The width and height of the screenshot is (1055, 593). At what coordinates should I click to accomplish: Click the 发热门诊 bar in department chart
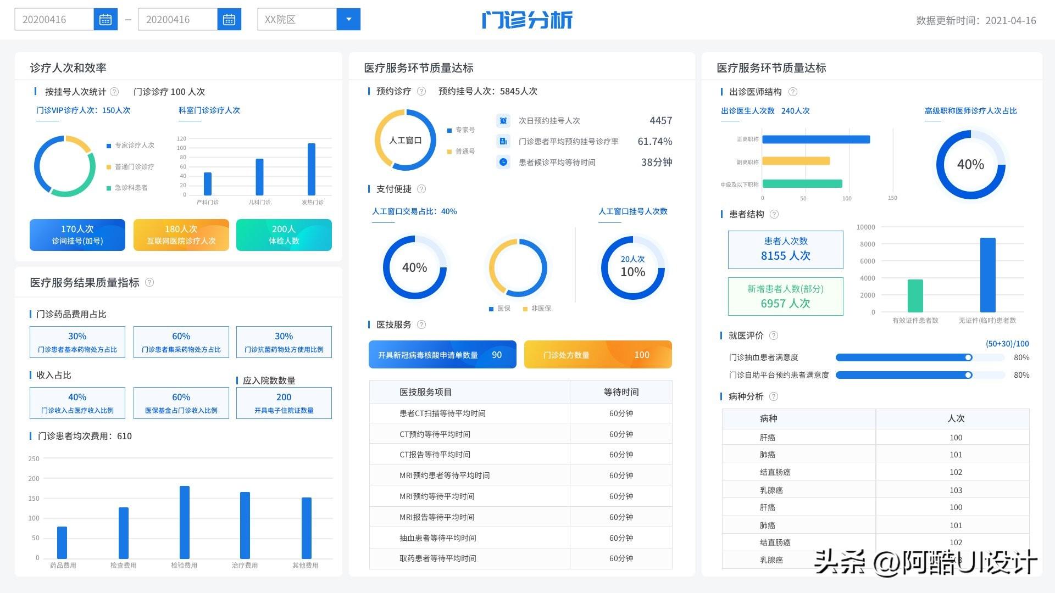312,169
